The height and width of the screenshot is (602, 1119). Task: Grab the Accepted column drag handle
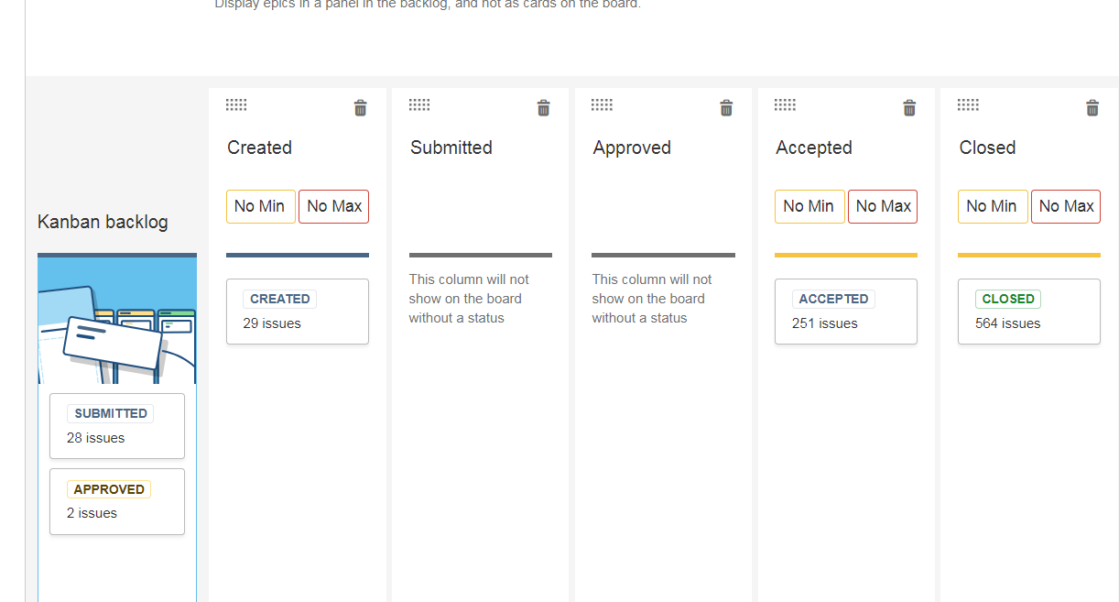[x=785, y=104]
